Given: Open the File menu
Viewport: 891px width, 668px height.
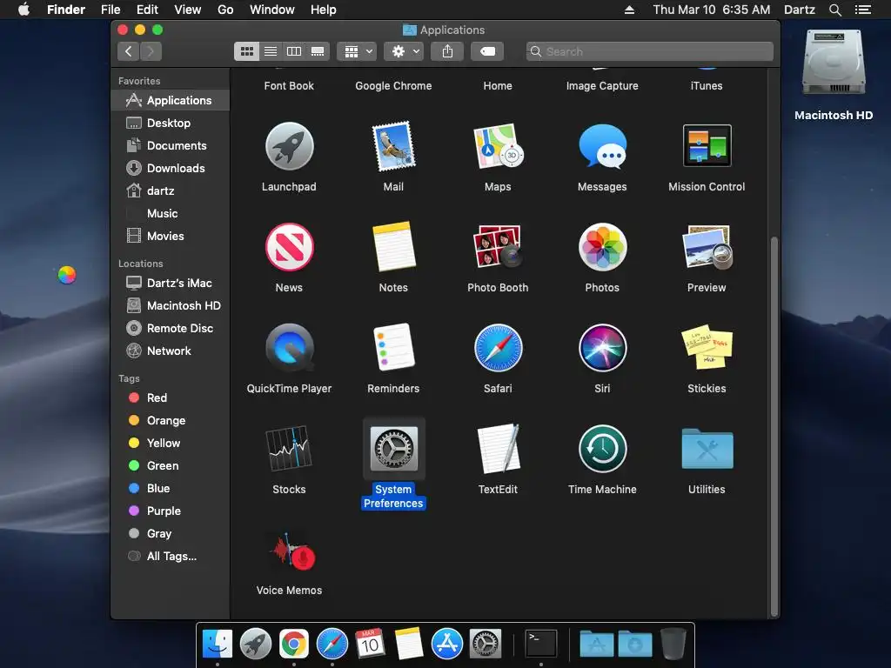Looking at the screenshot, I should (x=111, y=10).
